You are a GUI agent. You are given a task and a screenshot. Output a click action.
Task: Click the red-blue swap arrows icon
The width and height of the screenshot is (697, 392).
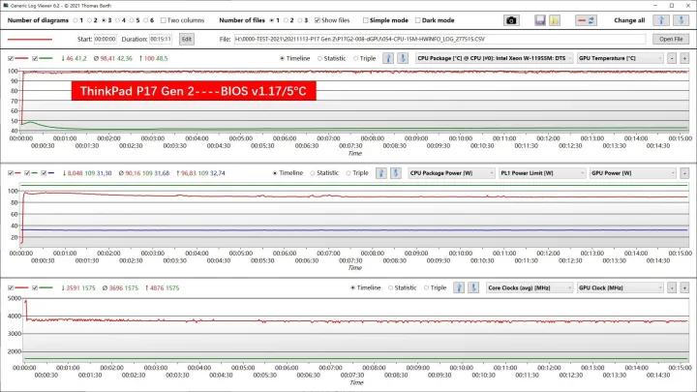[x=585, y=19]
